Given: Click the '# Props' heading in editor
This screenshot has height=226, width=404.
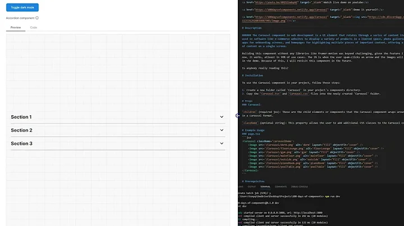Looking at the screenshot, I should point(247,101).
